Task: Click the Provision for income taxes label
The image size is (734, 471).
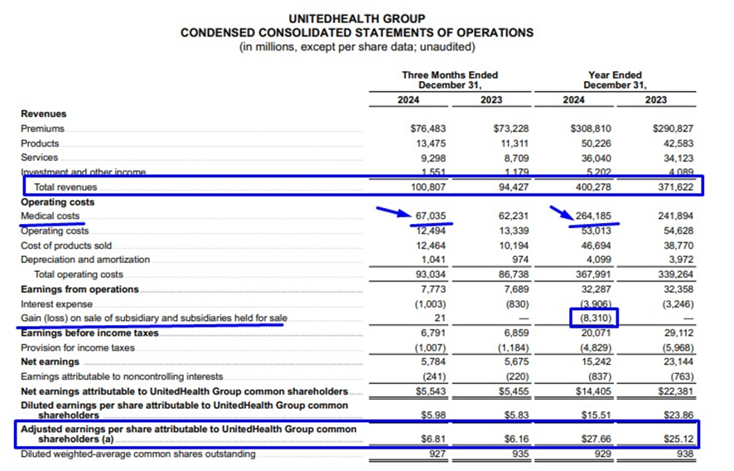Action: 78,347
